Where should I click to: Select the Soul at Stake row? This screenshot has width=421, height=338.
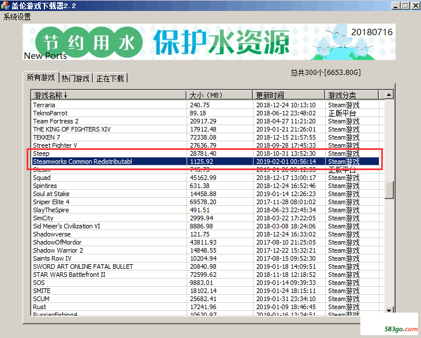tap(205, 194)
